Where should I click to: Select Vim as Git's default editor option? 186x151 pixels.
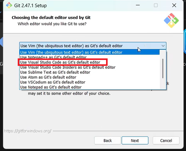[90, 53]
